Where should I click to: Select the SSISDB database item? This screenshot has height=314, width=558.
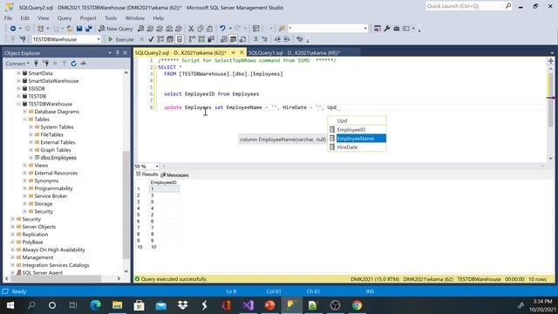(x=37, y=89)
